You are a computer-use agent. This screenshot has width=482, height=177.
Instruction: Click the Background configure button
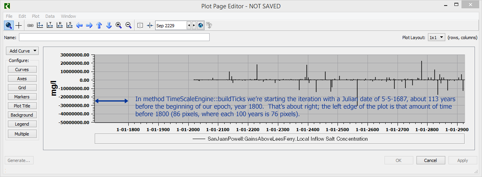tap(22, 115)
